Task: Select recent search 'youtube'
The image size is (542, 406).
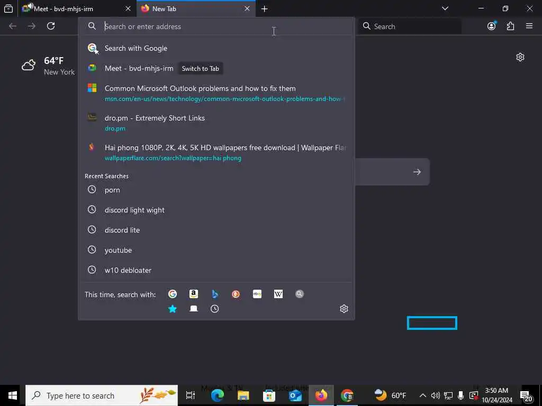Action: click(x=216, y=250)
